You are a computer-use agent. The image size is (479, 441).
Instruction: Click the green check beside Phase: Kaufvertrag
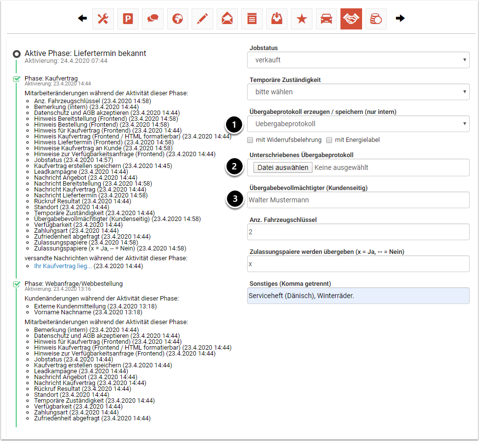17,79
